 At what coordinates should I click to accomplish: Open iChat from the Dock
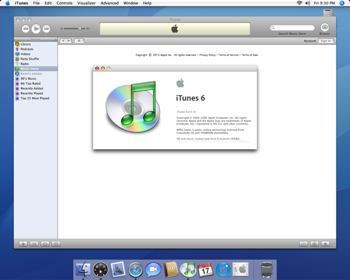click(153, 269)
